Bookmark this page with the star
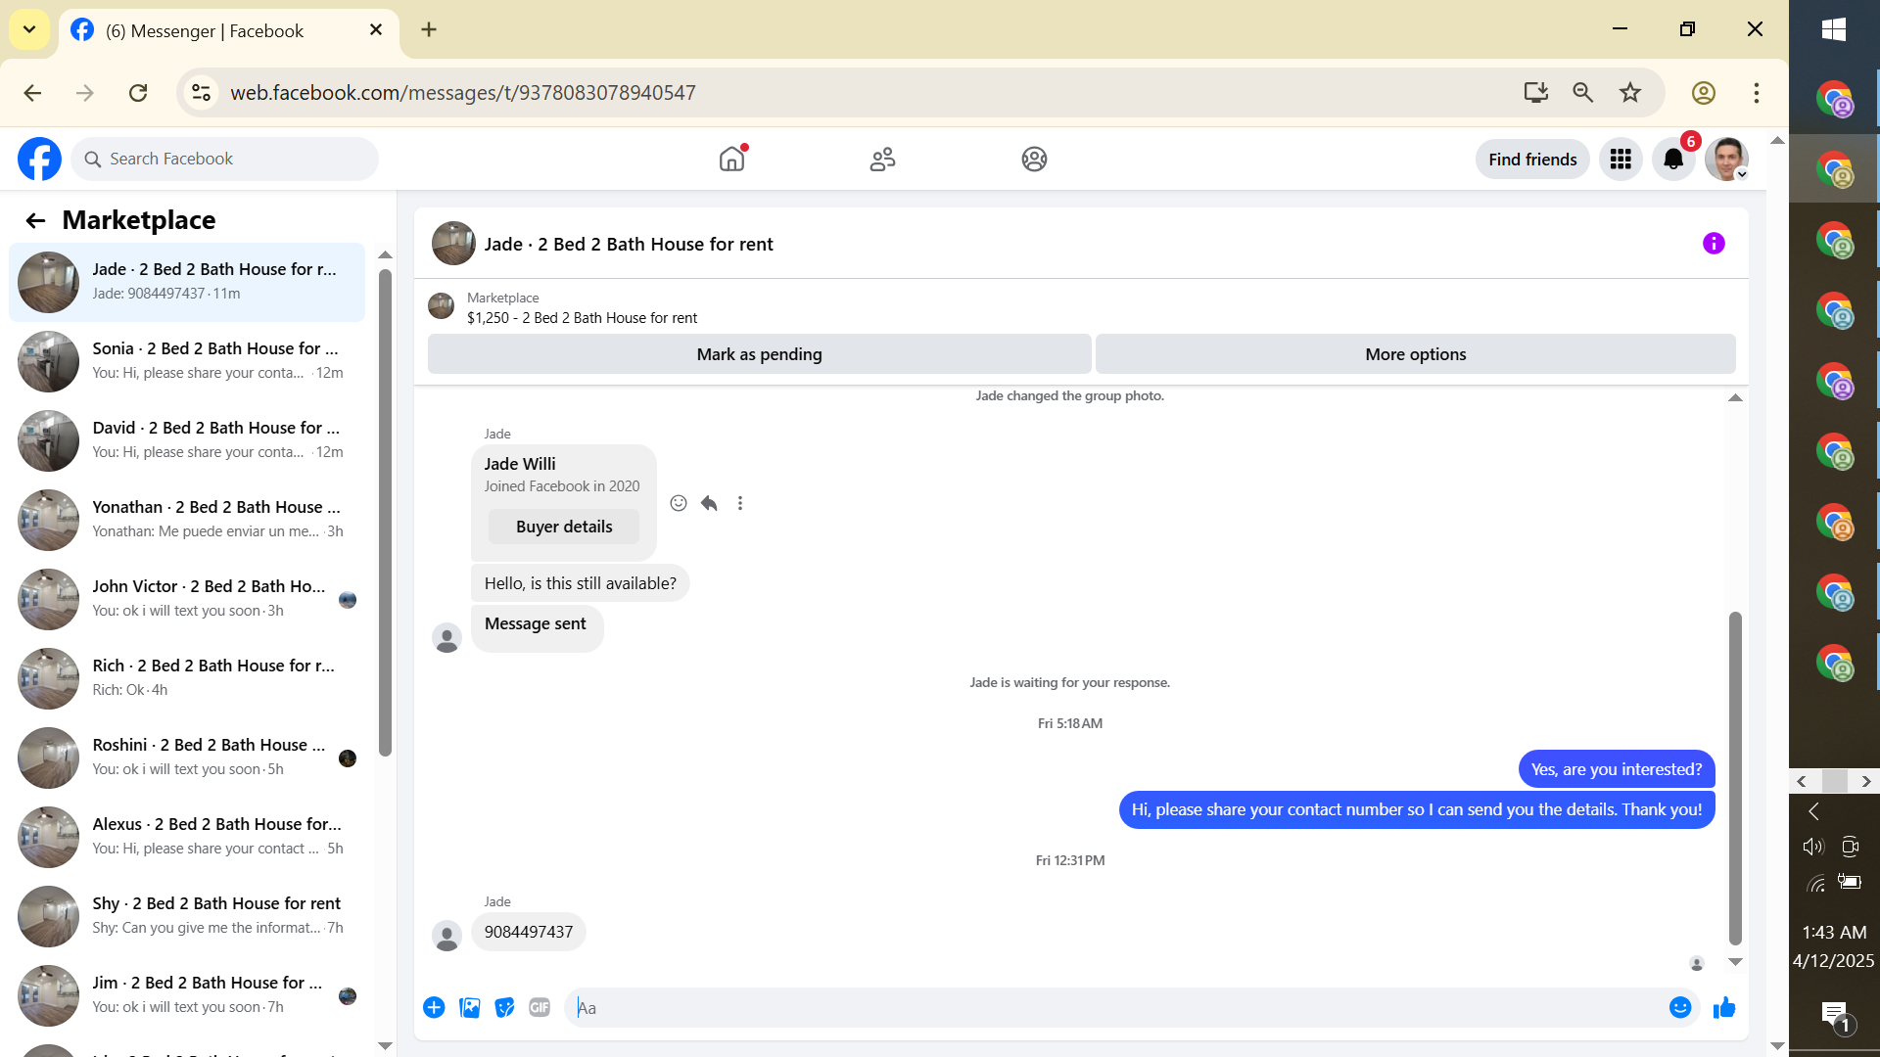Viewport: 1880px width, 1057px height. [x=1629, y=92]
